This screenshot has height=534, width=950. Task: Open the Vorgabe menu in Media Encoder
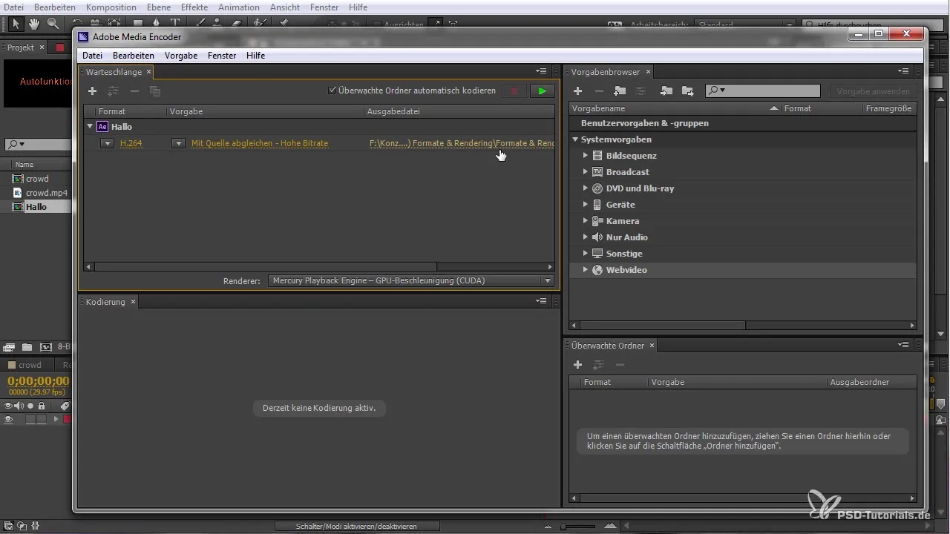click(x=180, y=56)
